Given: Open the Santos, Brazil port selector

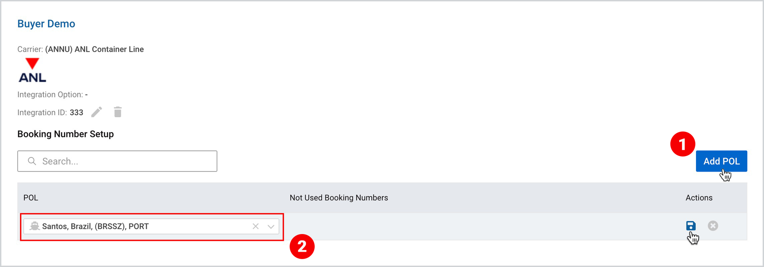Looking at the screenshot, I should (151, 226).
